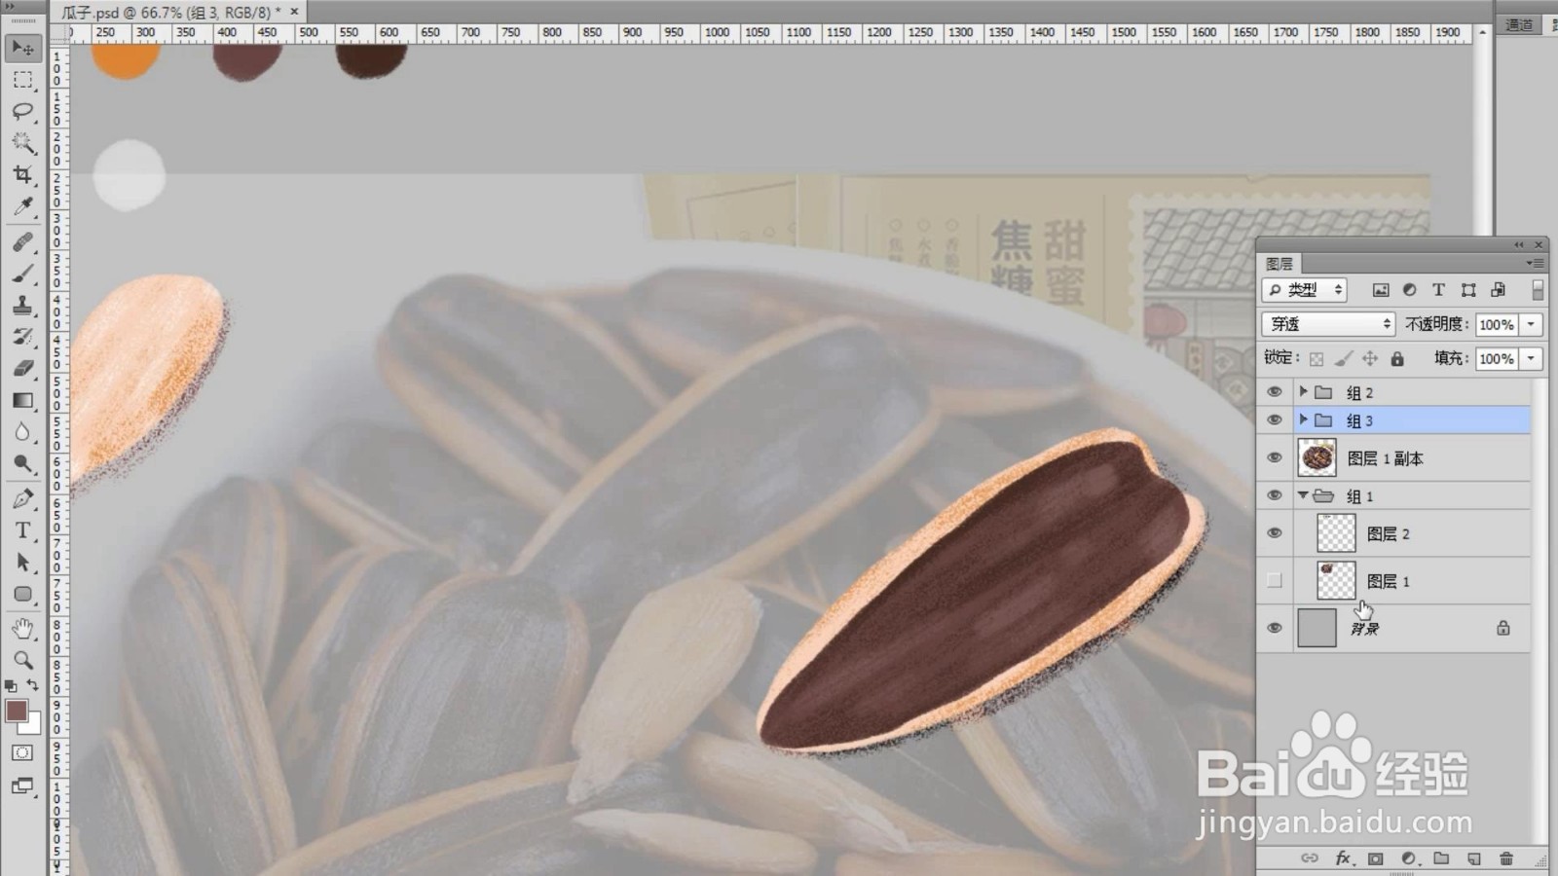The height and width of the screenshot is (876, 1558).
Task: Select the 图层 panel tab
Action: [1280, 264]
